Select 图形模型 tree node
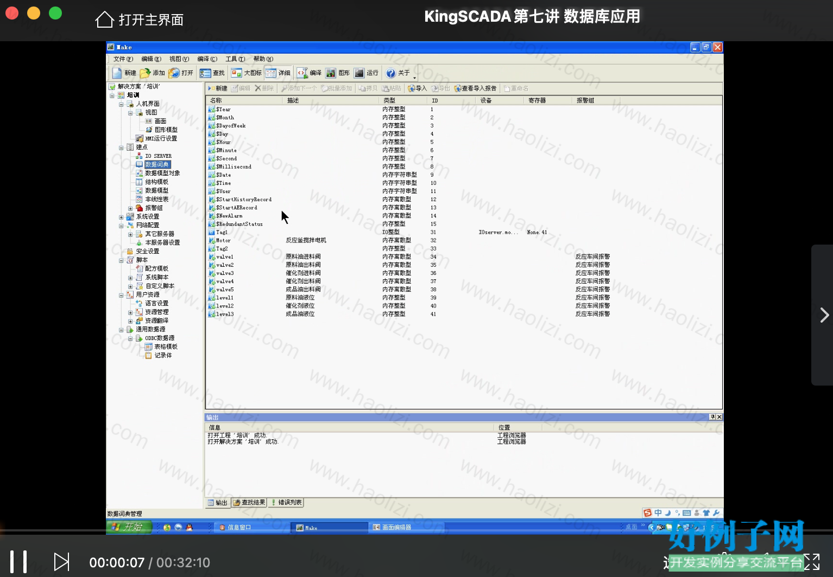 pyautogui.click(x=166, y=130)
